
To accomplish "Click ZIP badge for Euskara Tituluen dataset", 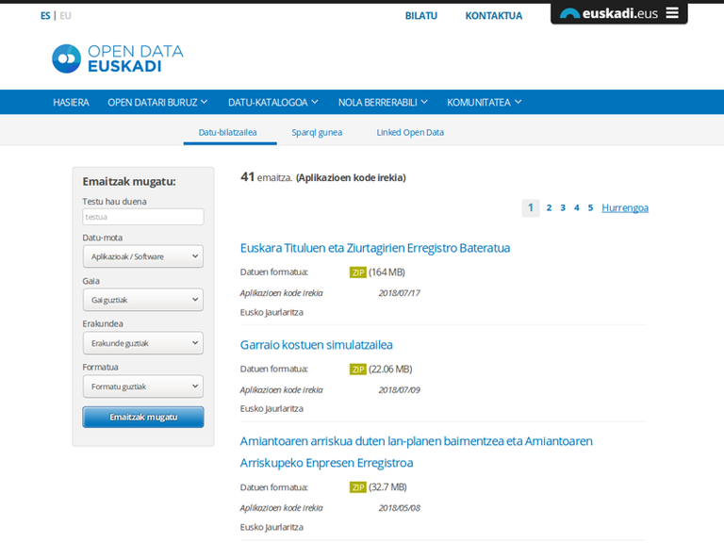I will click(x=358, y=272).
